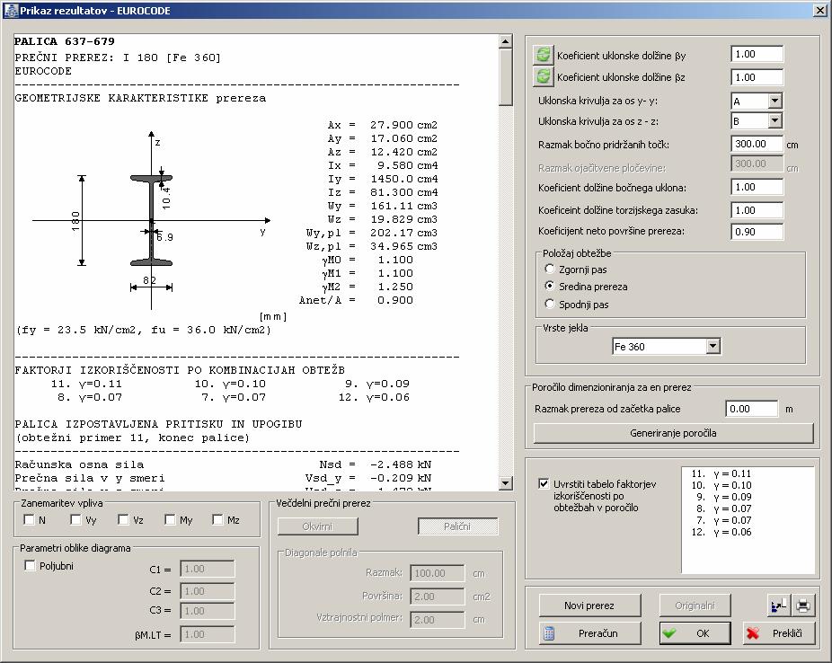The image size is (832, 663).
Task: Click the Preračun button
Action: (589, 632)
